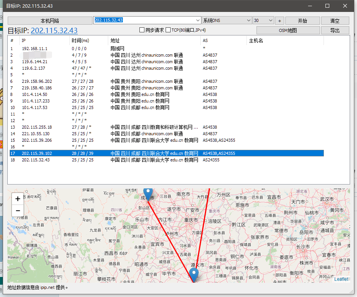357x297 pixels.
Task: Clear results with 清空 button
Action: click(x=335, y=21)
